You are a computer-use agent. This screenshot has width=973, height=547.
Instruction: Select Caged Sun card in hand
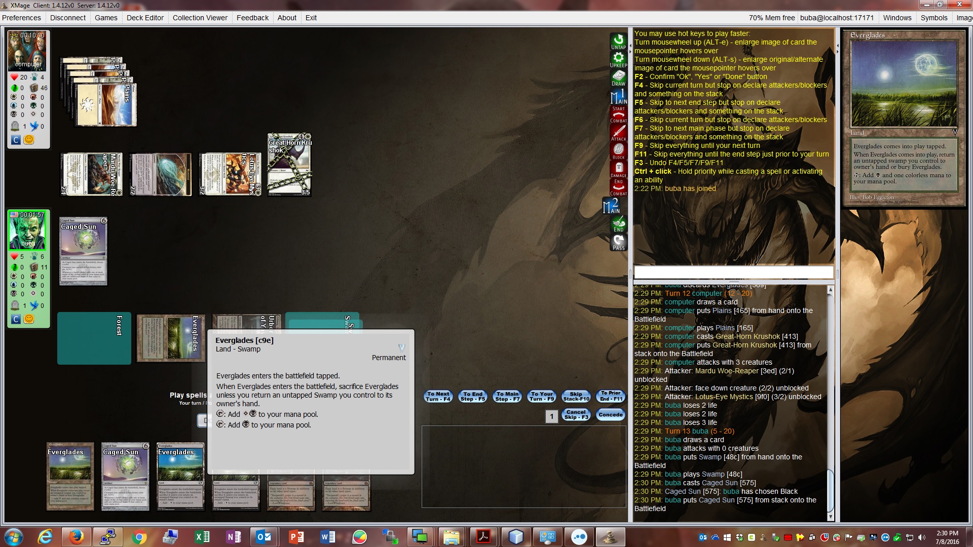125,476
